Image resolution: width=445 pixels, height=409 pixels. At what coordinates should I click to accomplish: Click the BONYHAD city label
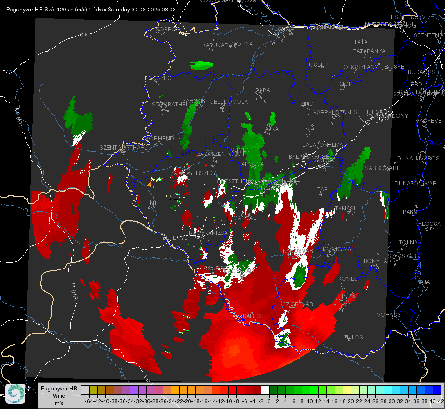pyautogui.click(x=377, y=261)
